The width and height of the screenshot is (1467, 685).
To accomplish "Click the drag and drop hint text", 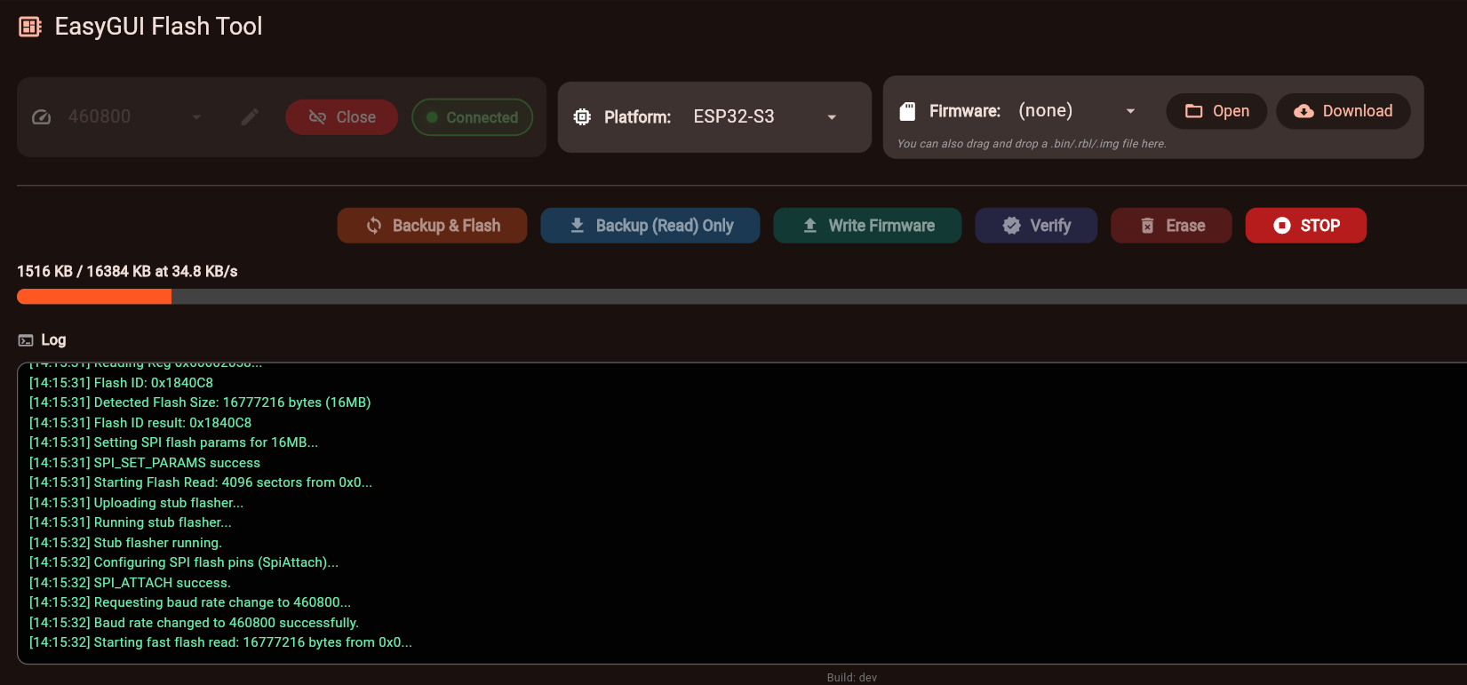I will (1032, 144).
